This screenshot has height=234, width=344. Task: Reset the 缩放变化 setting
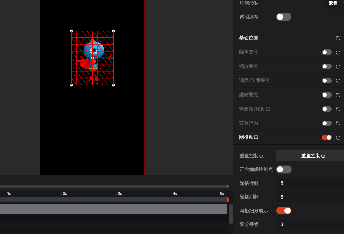pyautogui.click(x=338, y=66)
